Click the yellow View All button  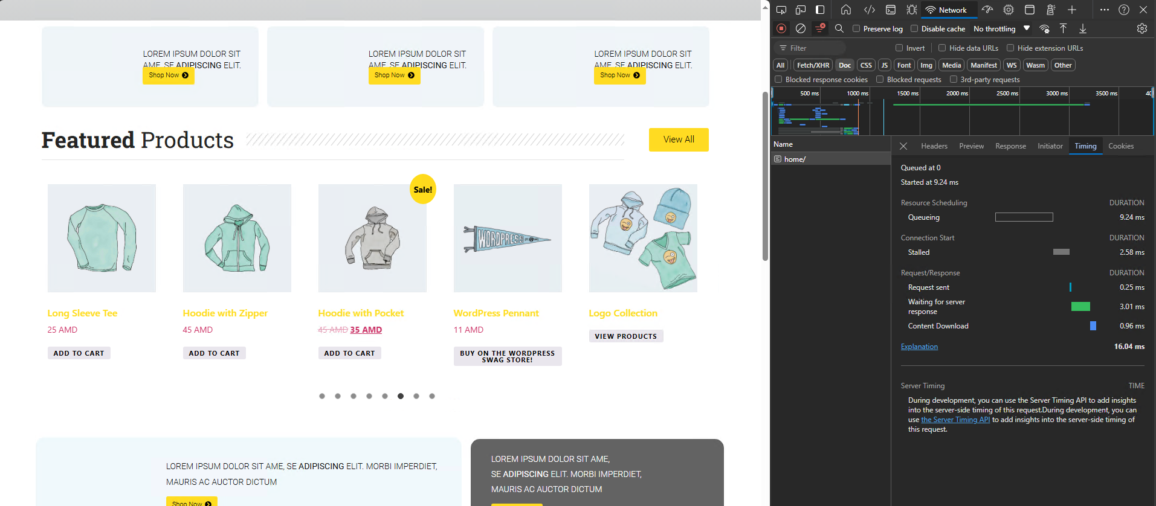[x=679, y=139]
